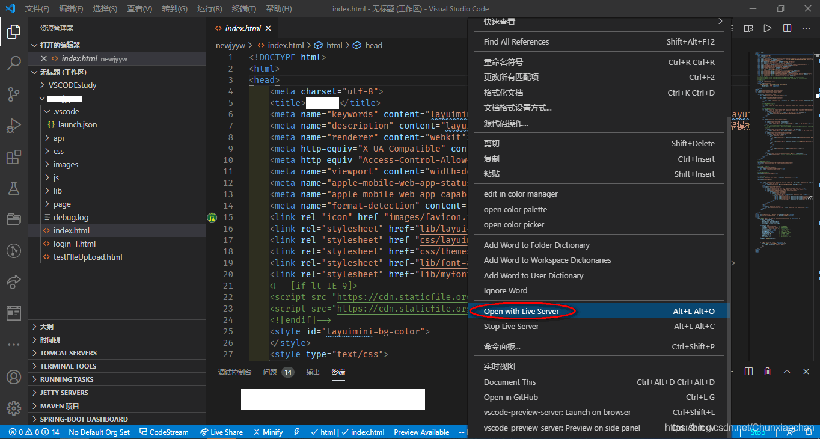Expand the api folder
The height and width of the screenshot is (439, 820).
click(117, 138)
